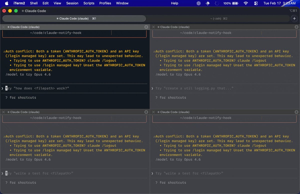Open the Wi-Fi status menu
Image resolution: width=300 pixels, height=194 pixels.
246,3
